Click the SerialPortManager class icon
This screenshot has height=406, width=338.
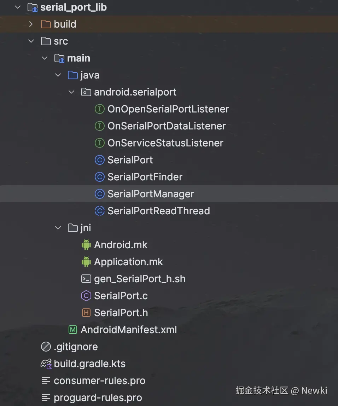tap(100, 194)
